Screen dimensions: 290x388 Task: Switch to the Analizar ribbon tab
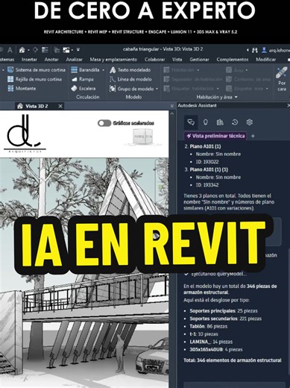point(74,60)
